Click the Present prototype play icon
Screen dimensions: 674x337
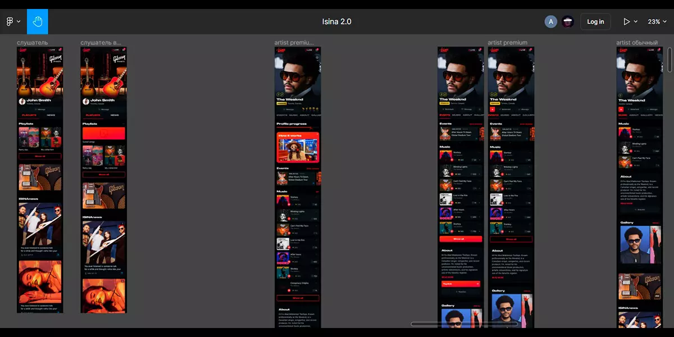627,21
